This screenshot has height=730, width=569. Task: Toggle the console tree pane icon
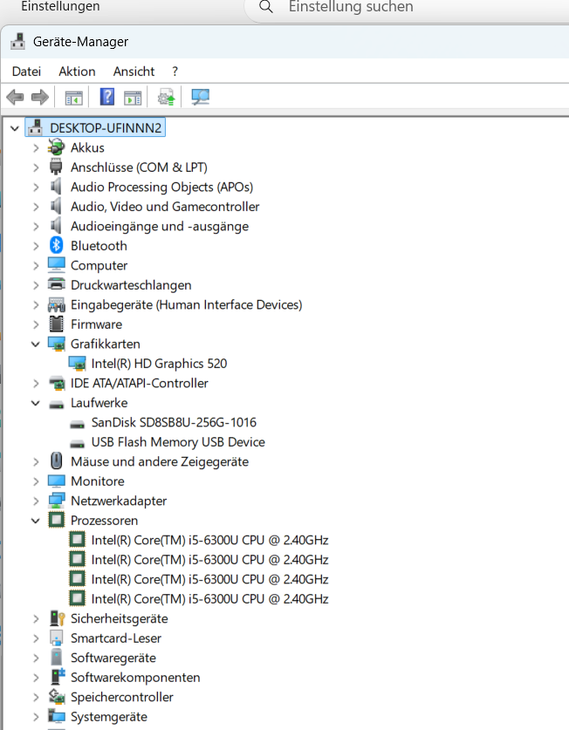pyautogui.click(x=73, y=98)
